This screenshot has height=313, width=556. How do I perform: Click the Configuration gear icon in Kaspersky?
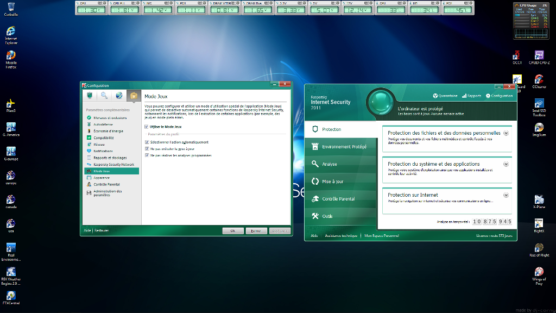tap(488, 96)
